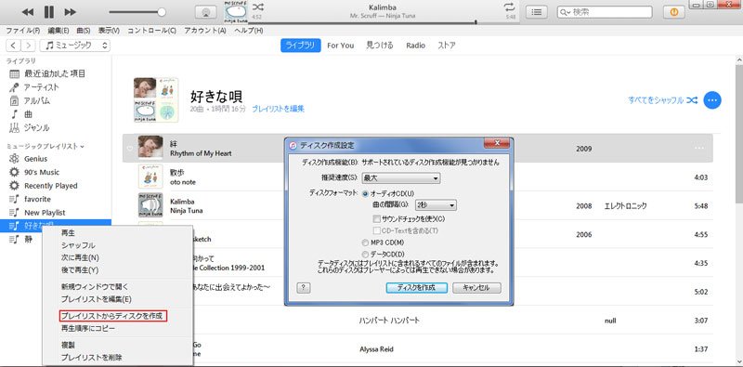
Task: Select オーディオCD radio button
Action: coord(365,193)
